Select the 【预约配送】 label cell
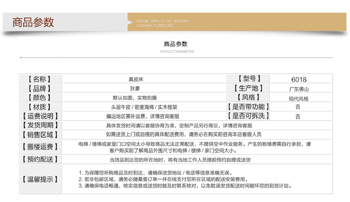Screen dimensions: 350x202 [41, 159]
